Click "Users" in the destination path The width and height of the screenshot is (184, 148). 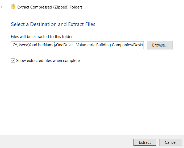point(22,45)
